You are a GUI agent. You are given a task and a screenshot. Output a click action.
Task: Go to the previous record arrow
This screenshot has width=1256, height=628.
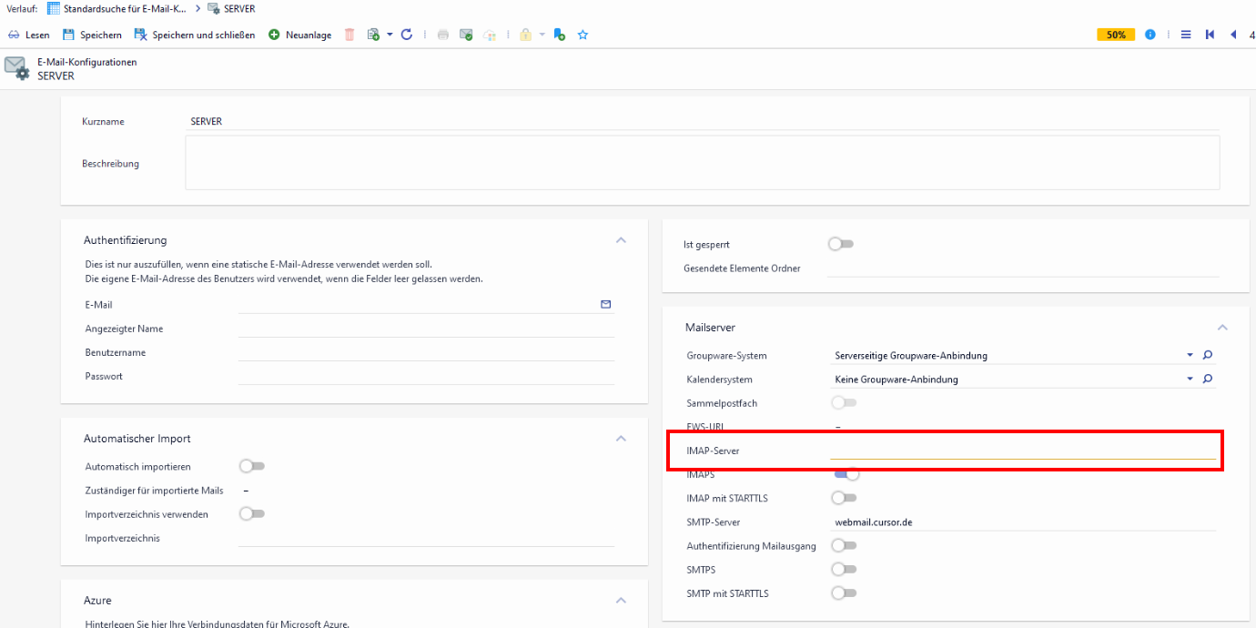(x=1233, y=35)
